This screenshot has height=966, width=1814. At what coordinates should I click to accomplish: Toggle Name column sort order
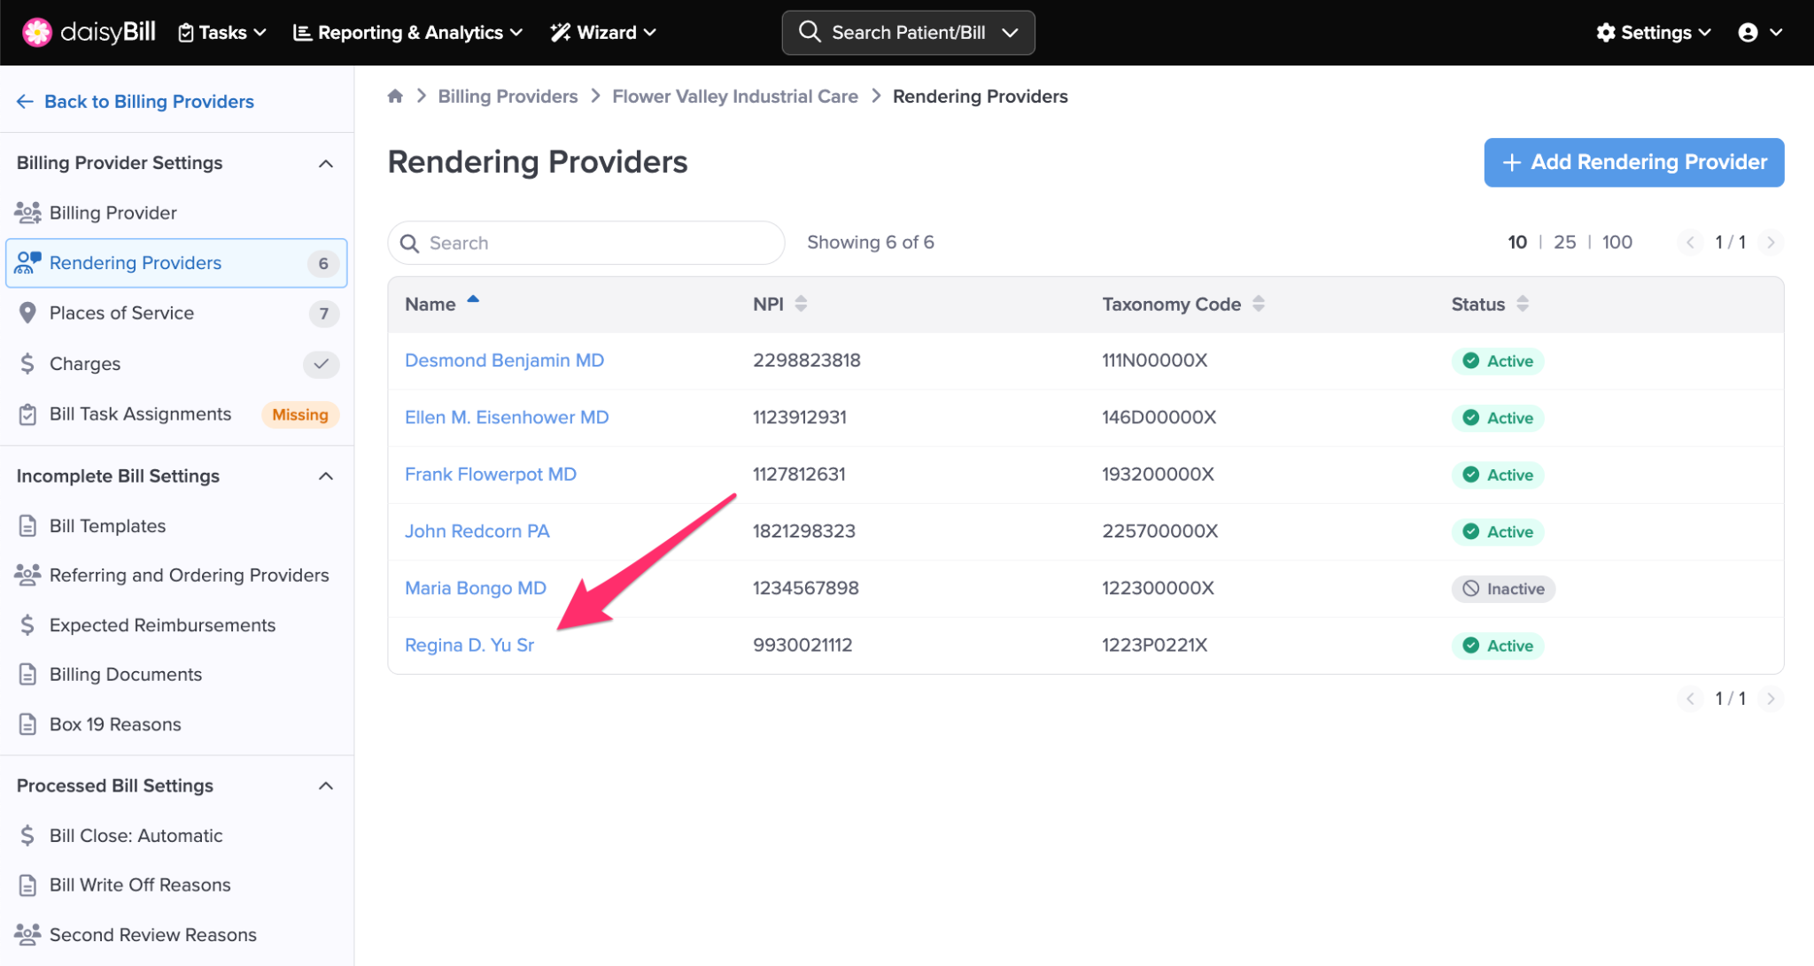(x=473, y=301)
